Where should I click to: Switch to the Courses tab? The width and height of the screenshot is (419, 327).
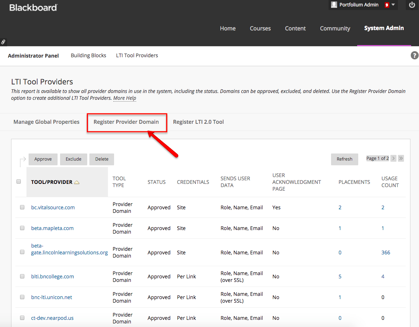pos(260,29)
